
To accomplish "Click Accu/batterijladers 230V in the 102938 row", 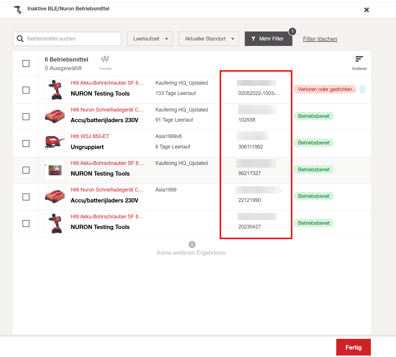I will 104,120.
